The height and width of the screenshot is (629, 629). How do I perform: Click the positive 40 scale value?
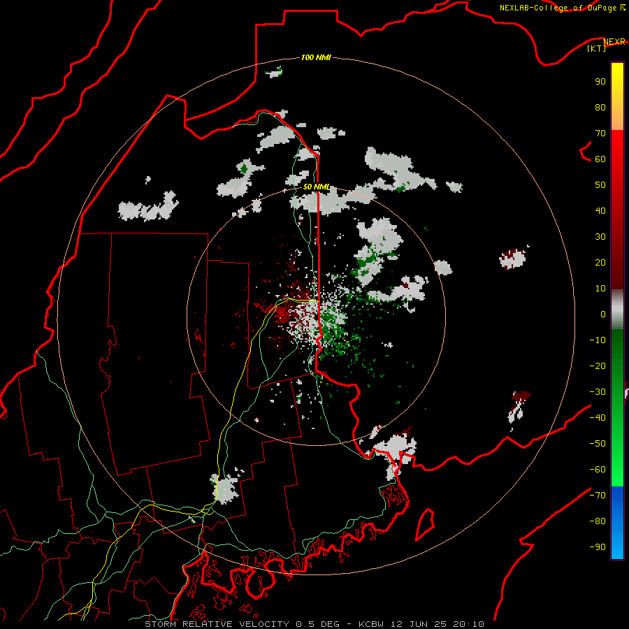click(600, 210)
